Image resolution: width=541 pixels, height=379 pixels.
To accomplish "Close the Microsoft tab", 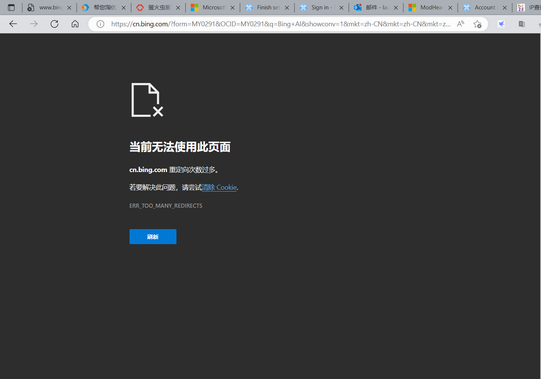I will (x=232, y=8).
